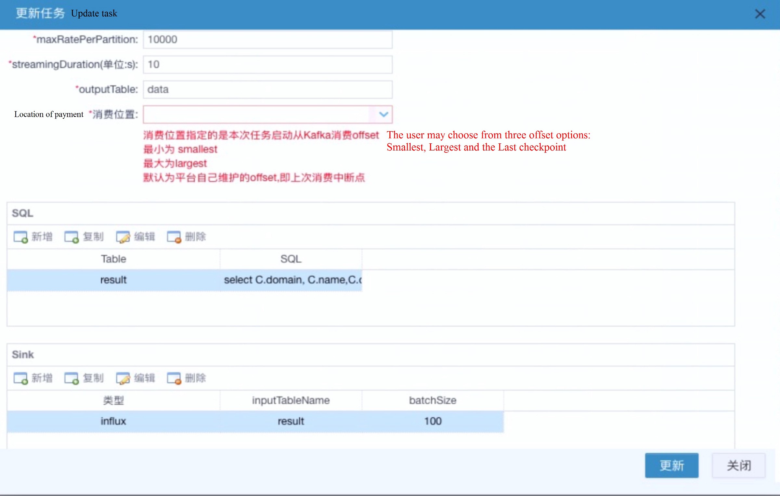Click the SQL section delete (删除) icon
The image size is (780, 496).
point(174,237)
